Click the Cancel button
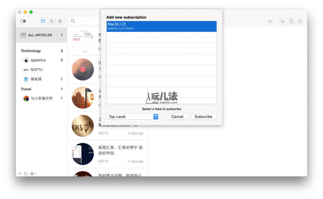The image size is (323, 199). (177, 117)
